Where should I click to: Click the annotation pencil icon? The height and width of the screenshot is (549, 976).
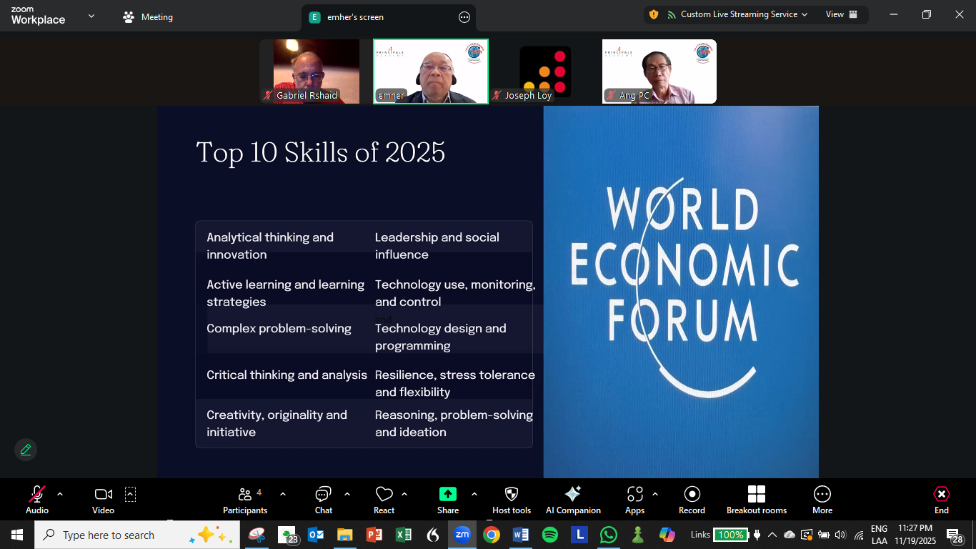pyautogui.click(x=26, y=450)
